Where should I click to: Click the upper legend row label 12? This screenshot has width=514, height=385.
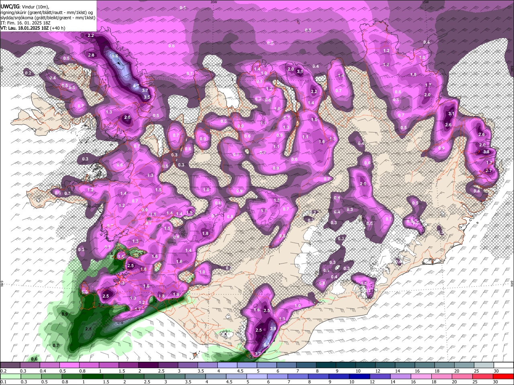click(x=377, y=371)
